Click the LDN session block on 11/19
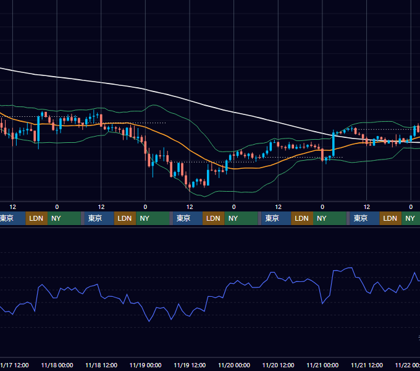The image size is (420, 371). pos(214,218)
